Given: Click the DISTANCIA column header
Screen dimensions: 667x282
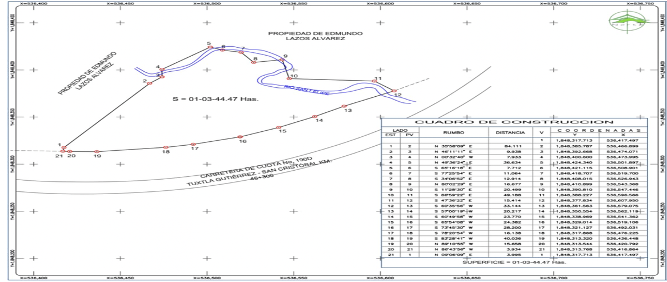Looking at the screenshot, I should [510, 133].
